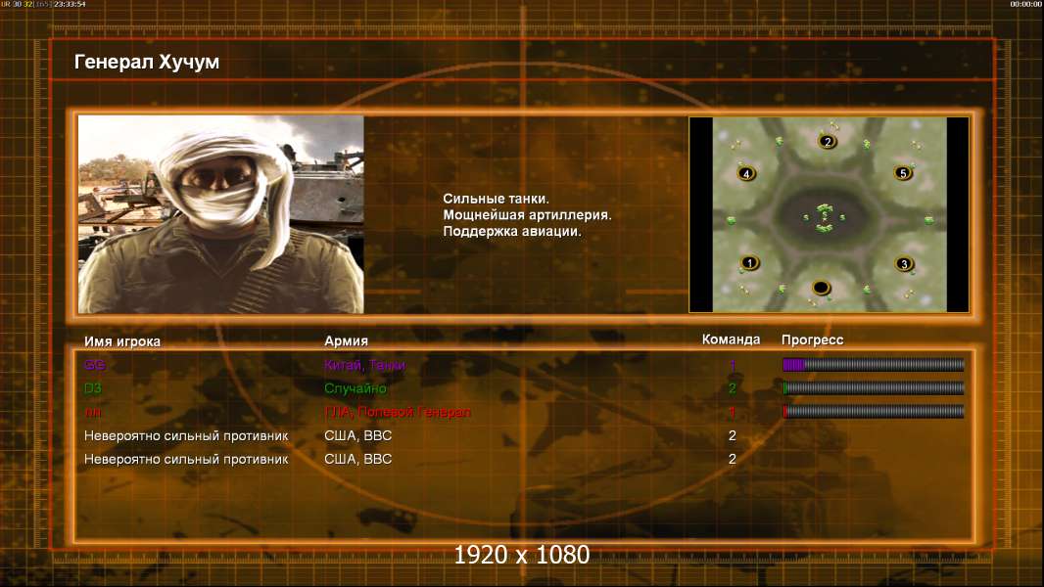Click the Поддержка авиации description line
Image resolution: width=1044 pixels, height=587 pixels.
511,231
